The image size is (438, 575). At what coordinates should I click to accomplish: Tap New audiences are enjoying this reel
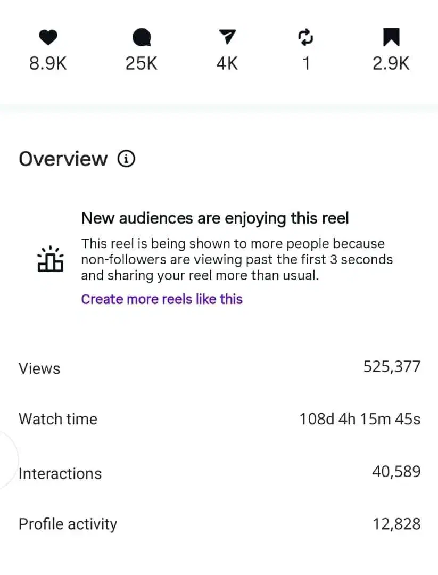click(215, 218)
